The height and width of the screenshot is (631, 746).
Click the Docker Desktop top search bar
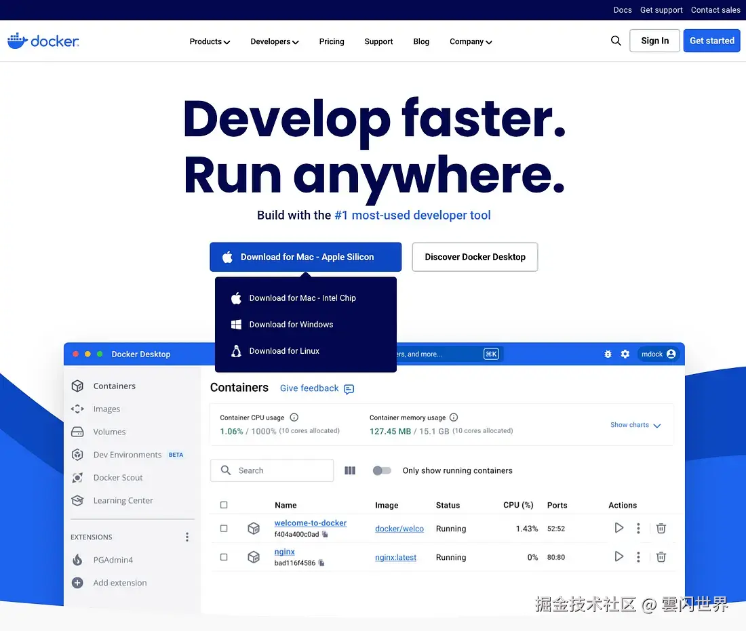coord(449,354)
